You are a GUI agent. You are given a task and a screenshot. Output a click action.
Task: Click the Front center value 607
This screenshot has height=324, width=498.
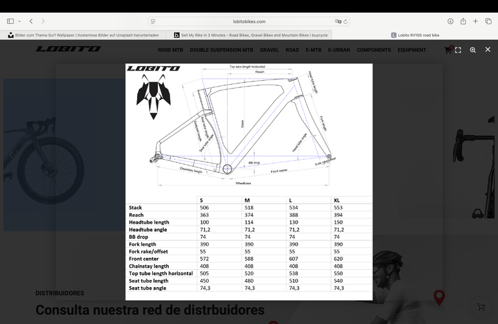point(294,259)
